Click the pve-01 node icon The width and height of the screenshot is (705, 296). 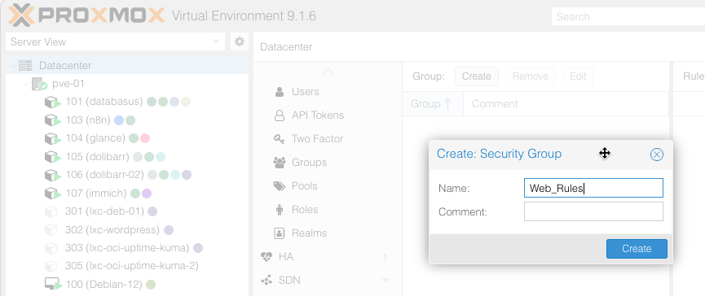(39, 84)
